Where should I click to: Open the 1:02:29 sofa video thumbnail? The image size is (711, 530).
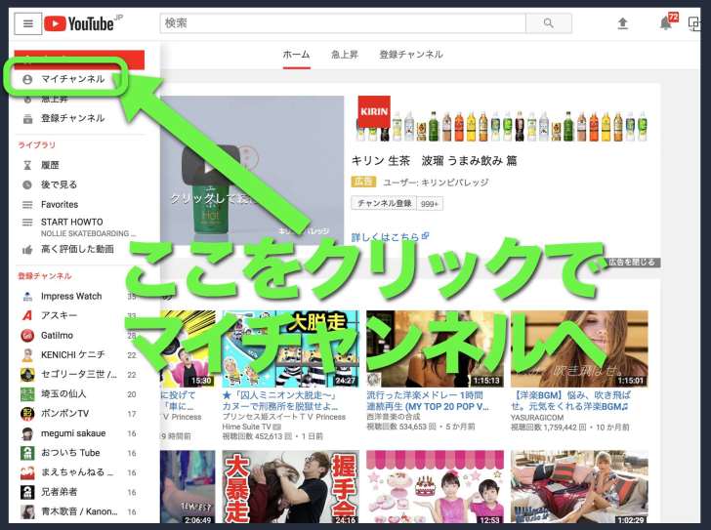pyautogui.click(x=579, y=487)
